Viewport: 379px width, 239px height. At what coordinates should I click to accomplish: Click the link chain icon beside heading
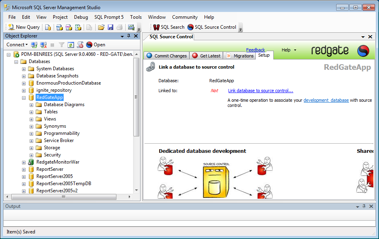(150, 67)
